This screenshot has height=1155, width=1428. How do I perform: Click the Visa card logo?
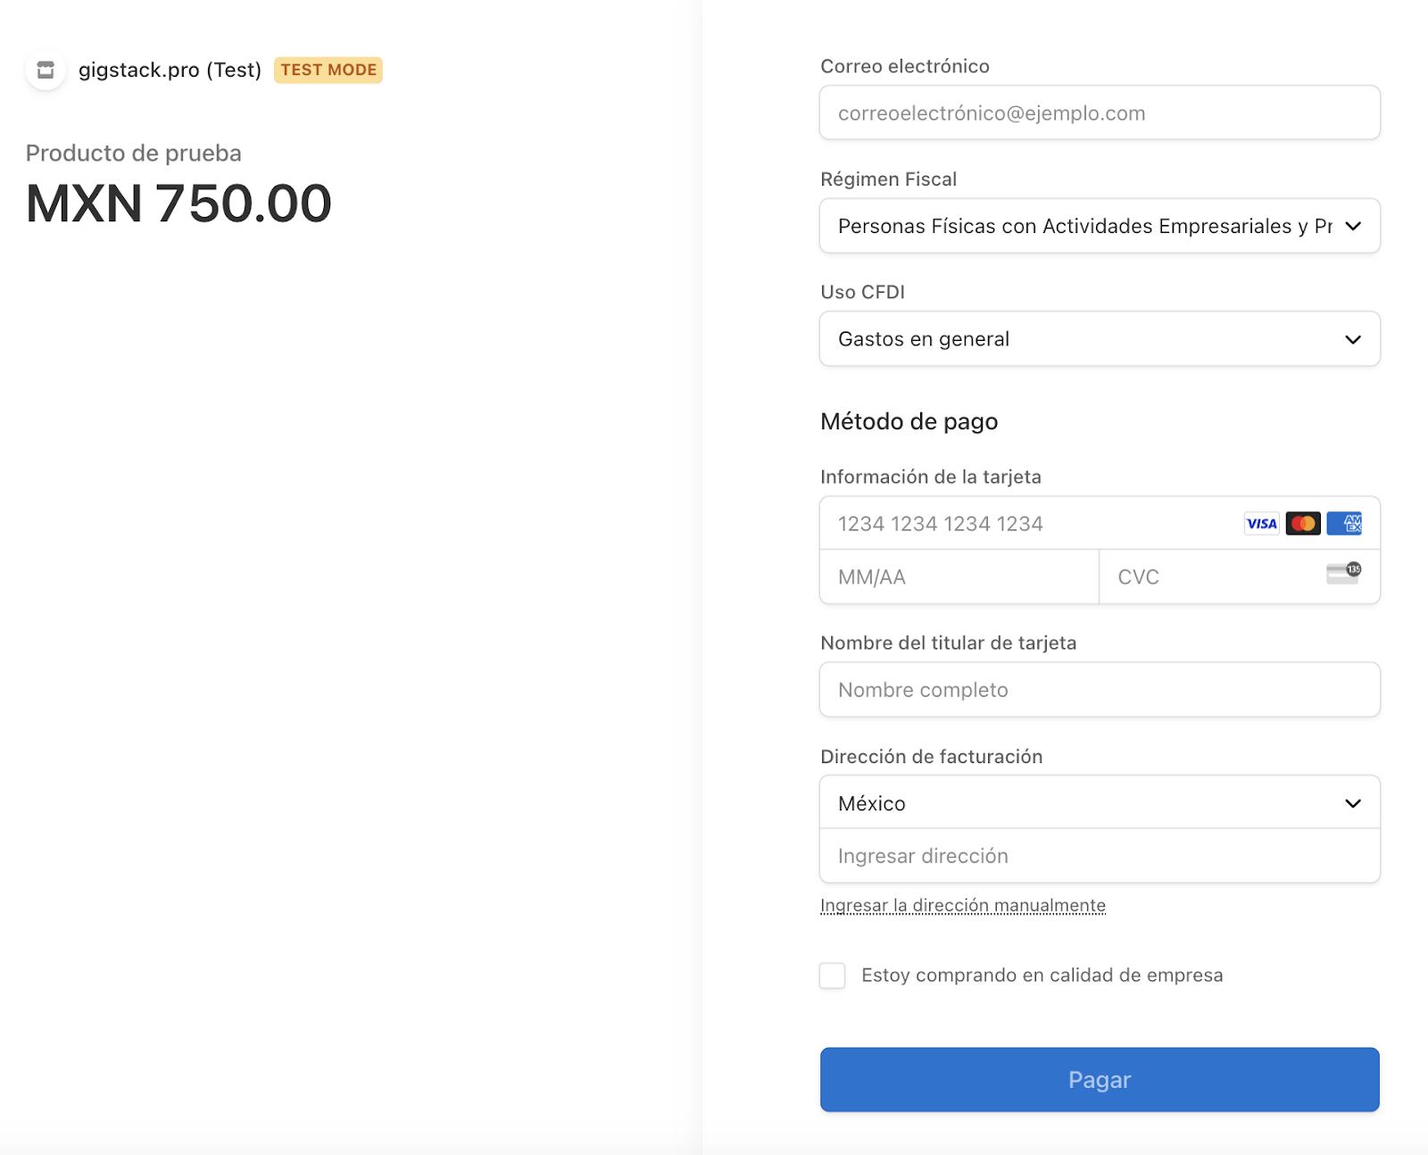(x=1261, y=524)
